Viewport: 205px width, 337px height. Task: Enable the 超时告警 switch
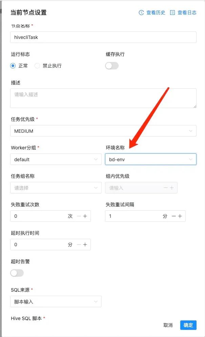(17, 273)
